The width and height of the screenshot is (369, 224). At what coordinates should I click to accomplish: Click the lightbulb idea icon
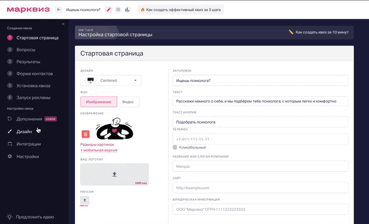[9, 217]
